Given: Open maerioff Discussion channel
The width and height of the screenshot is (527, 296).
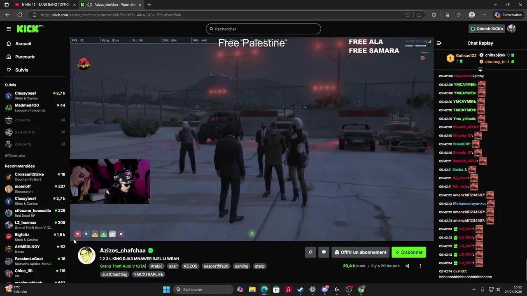Looking at the screenshot, I should (35, 189).
